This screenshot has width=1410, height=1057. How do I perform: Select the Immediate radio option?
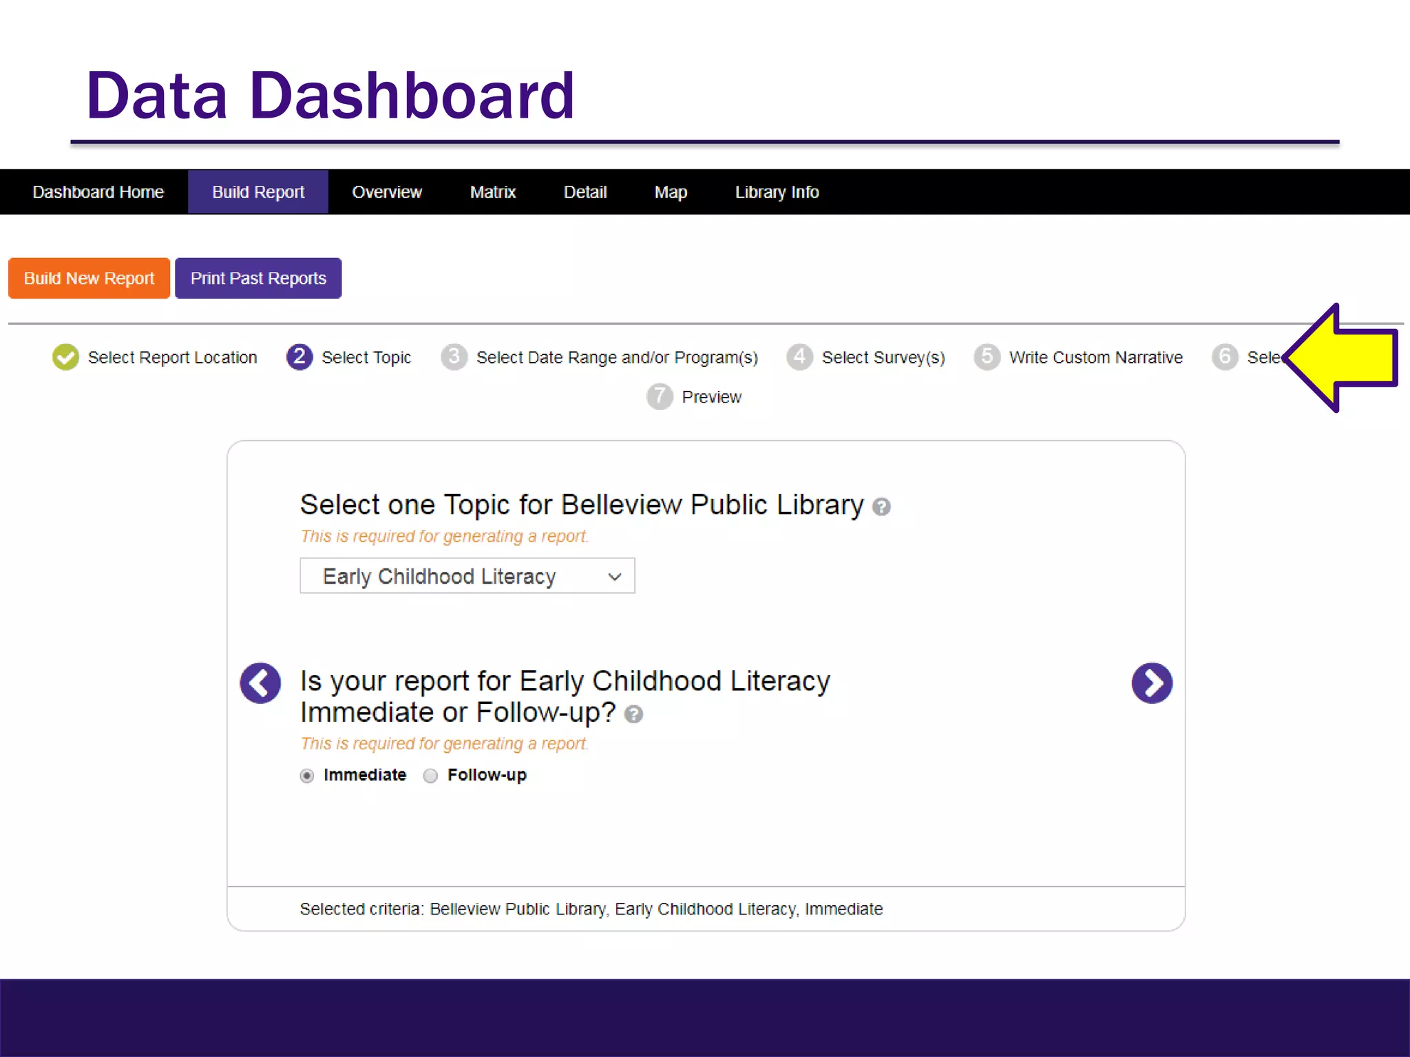[x=307, y=776]
